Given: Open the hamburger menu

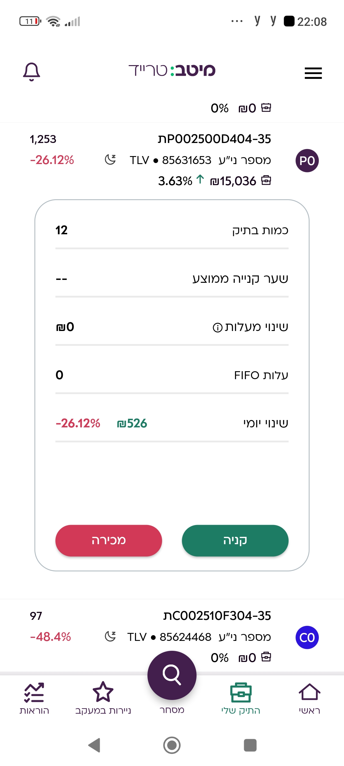Looking at the screenshot, I should click(x=313, y=73).
